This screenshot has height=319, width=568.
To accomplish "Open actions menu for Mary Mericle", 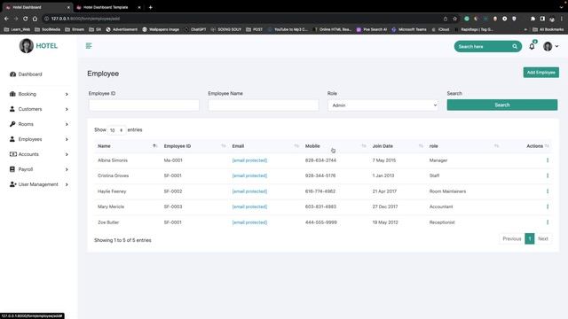I will 548,206.
